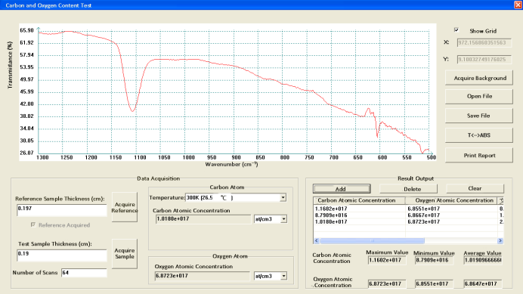The width and height of the screenshot is (523, 294).
Task: Click the Print Report button
Action: (x=479, y=155)
